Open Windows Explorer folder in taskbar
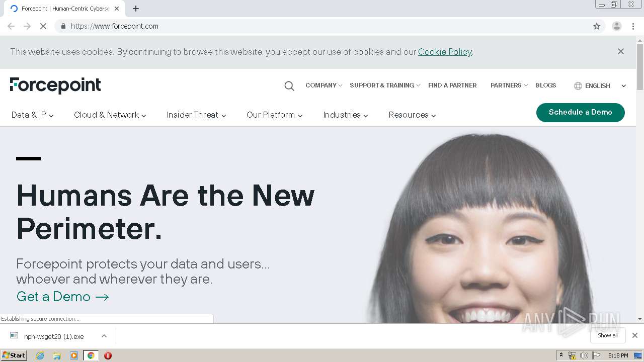Viewport: 644px width, 362px height. [57, 355]
